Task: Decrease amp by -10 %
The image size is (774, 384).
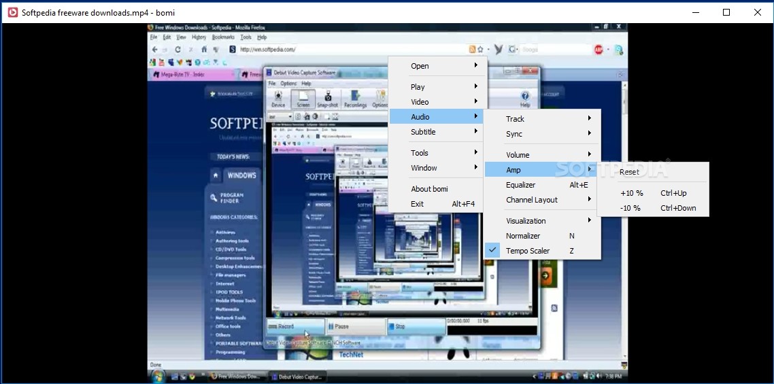Action: (x=653, y=208)
